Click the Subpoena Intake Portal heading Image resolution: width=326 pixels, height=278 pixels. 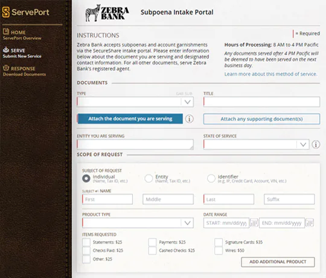click(177, 12)
